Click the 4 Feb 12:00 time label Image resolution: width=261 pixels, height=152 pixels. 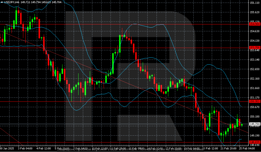click(43, 148)
